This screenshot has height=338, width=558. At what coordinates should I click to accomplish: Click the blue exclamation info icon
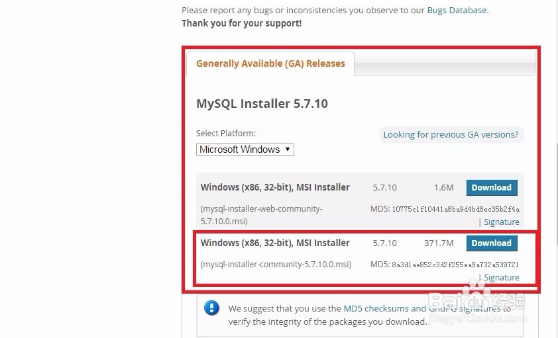click(211, 308)
